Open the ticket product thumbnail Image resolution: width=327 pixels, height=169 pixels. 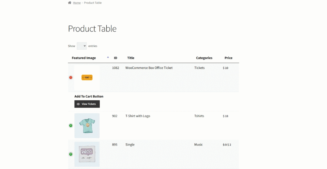[87, 78]
